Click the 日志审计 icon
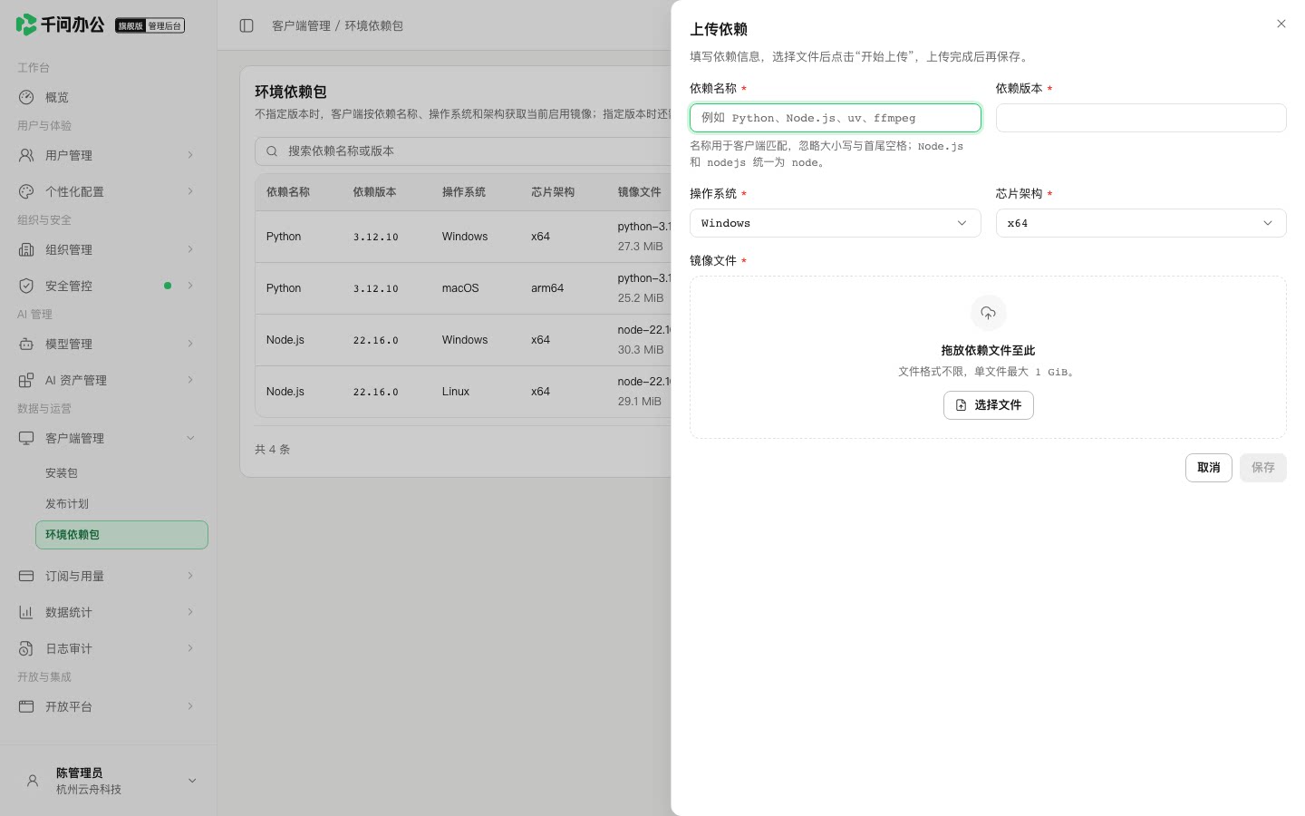The width and height of the screenshot is (1305, 816). (26, 648)
